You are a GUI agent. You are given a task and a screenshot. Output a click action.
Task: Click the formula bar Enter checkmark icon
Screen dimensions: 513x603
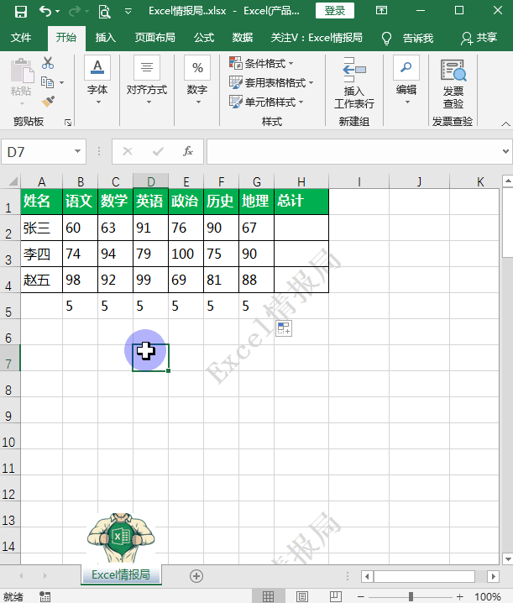(158, 151)
